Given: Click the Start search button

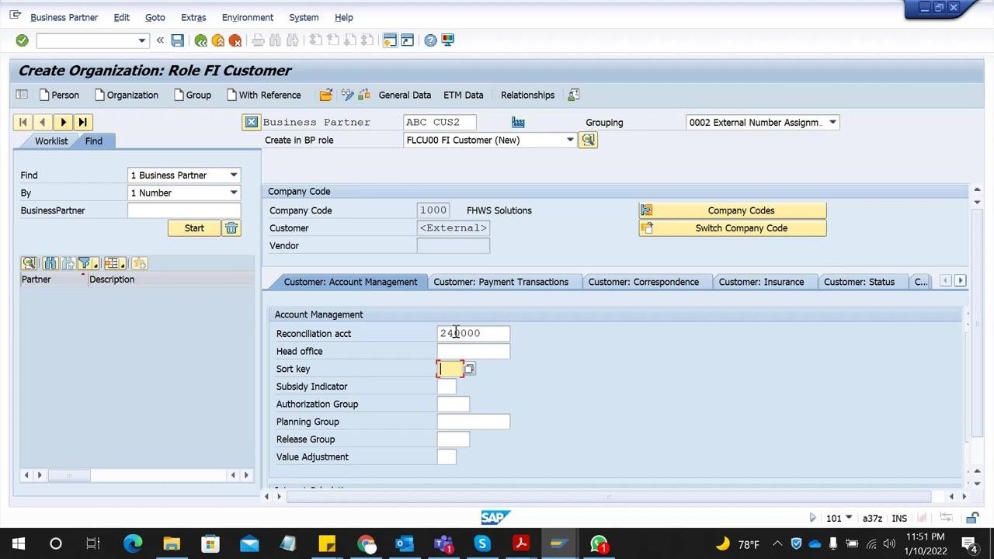Looking at the screenshot, I should [194, 228].
